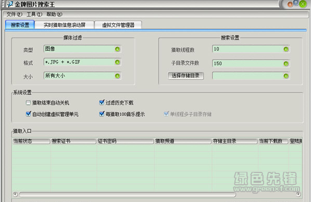311x202 pixels.
Task: Click the 当前状态 column header
Action: pos(31,141)
